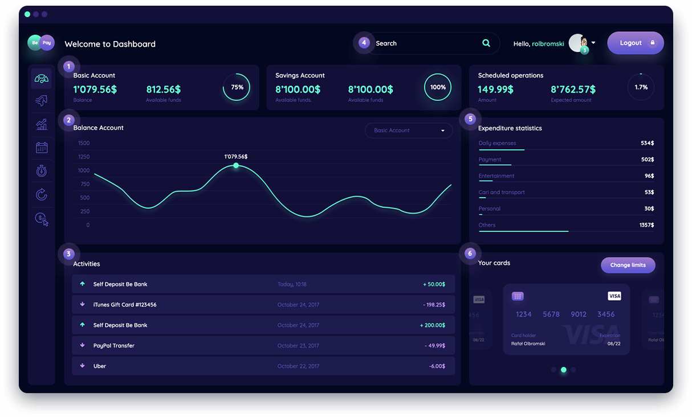Click the search magnifier icon

click(486, 43)
